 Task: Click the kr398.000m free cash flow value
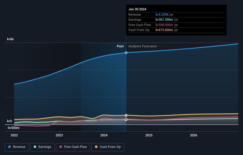click(x=164, y=25)
